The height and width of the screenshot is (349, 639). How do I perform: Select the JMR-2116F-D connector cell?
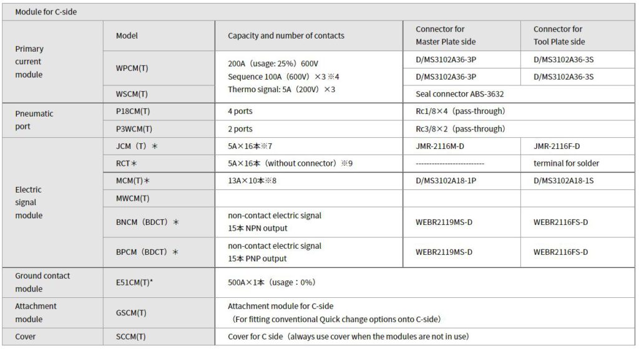click(x=577, y=146)
